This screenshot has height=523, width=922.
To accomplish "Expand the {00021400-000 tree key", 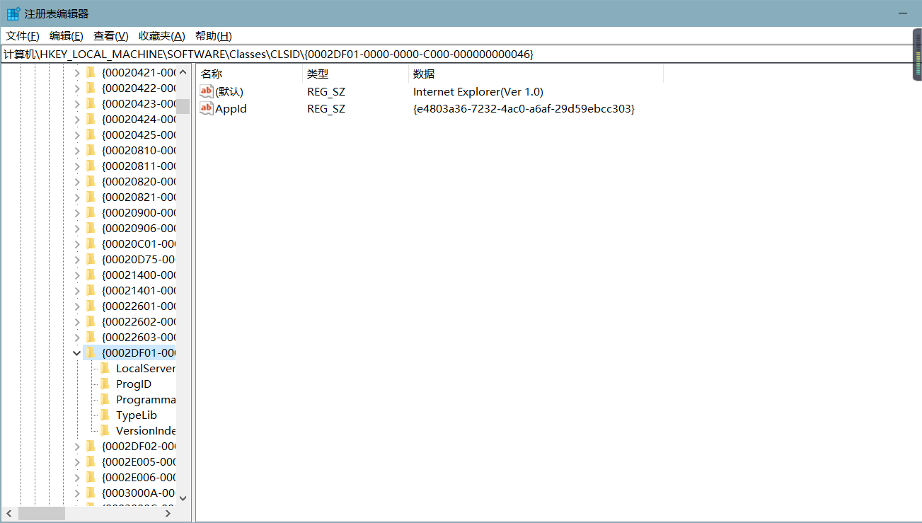I will pyautogui.click(x=77, y=275).
